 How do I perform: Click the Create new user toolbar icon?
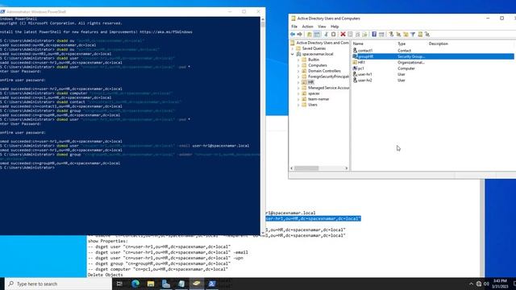(391, 34)
